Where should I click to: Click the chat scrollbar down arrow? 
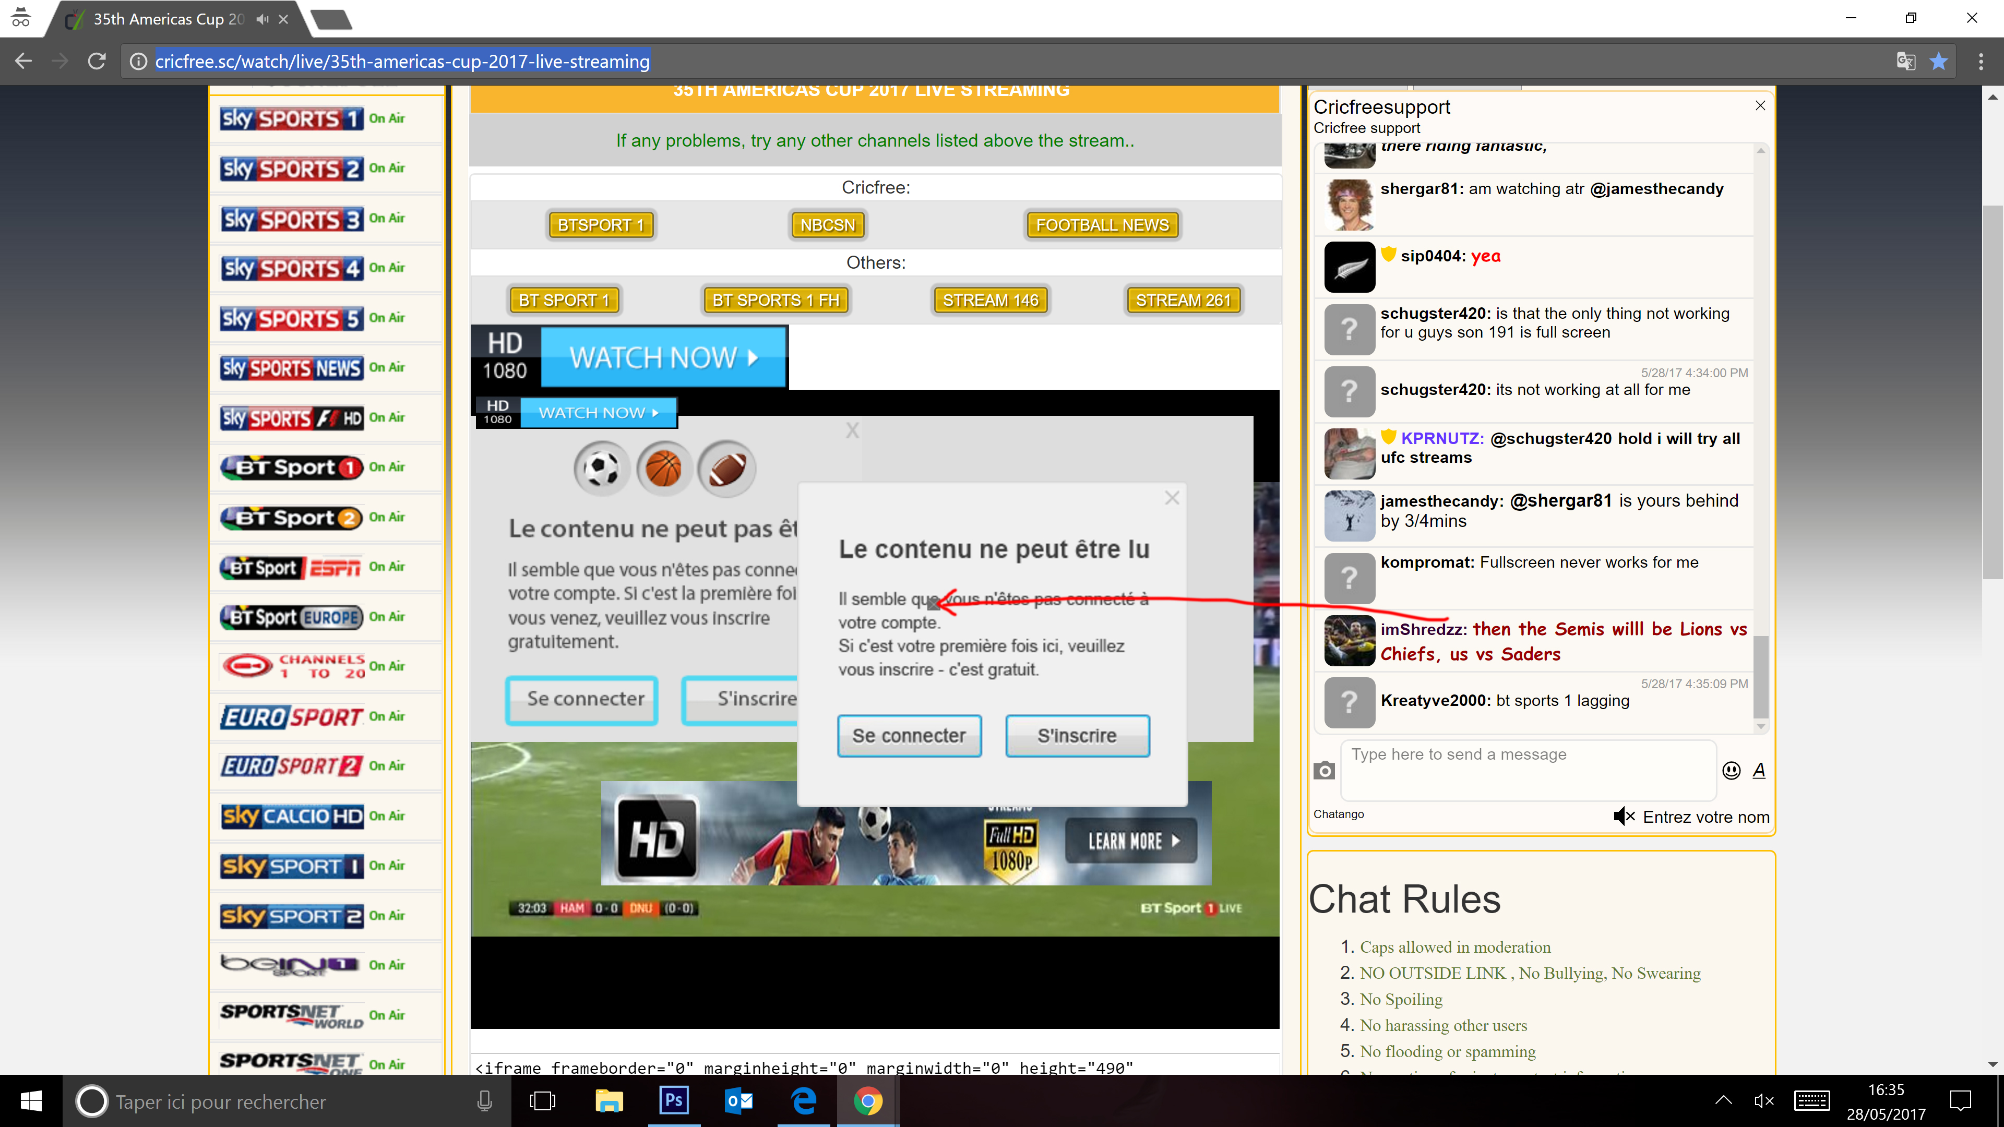point(1760,727)
